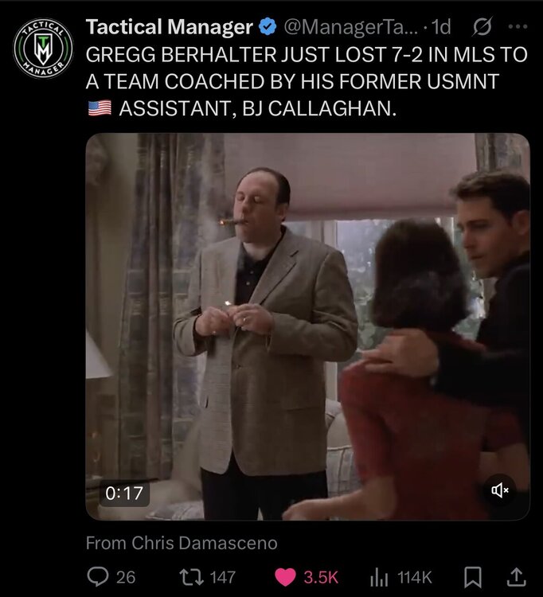Click the blue verified badge

point(268,27)
